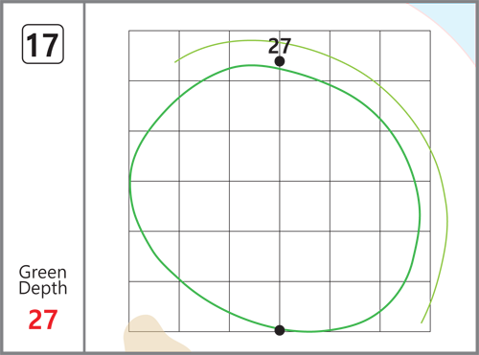The height and width of the screenshot is (355, 479).
Task: Select the red 27 green depth value
Action: coord(43,320)
